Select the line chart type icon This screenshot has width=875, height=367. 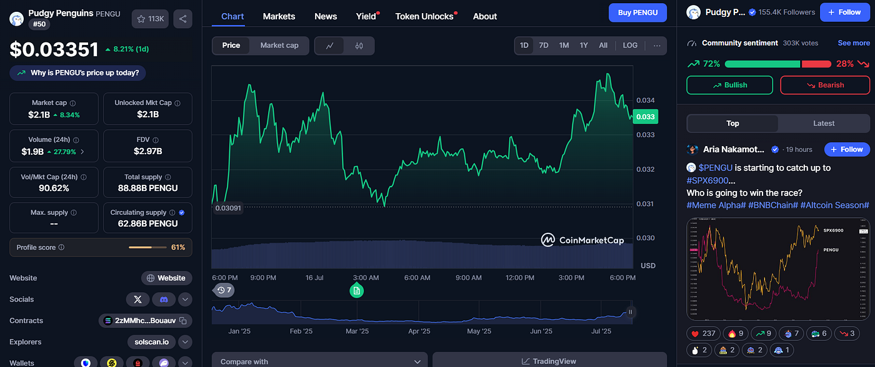330,46
